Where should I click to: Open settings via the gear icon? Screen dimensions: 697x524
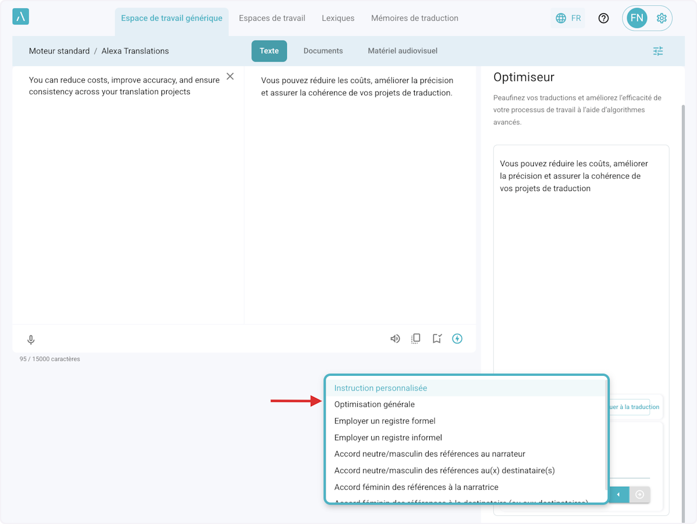pyautogui.click(x=662, y=18)
